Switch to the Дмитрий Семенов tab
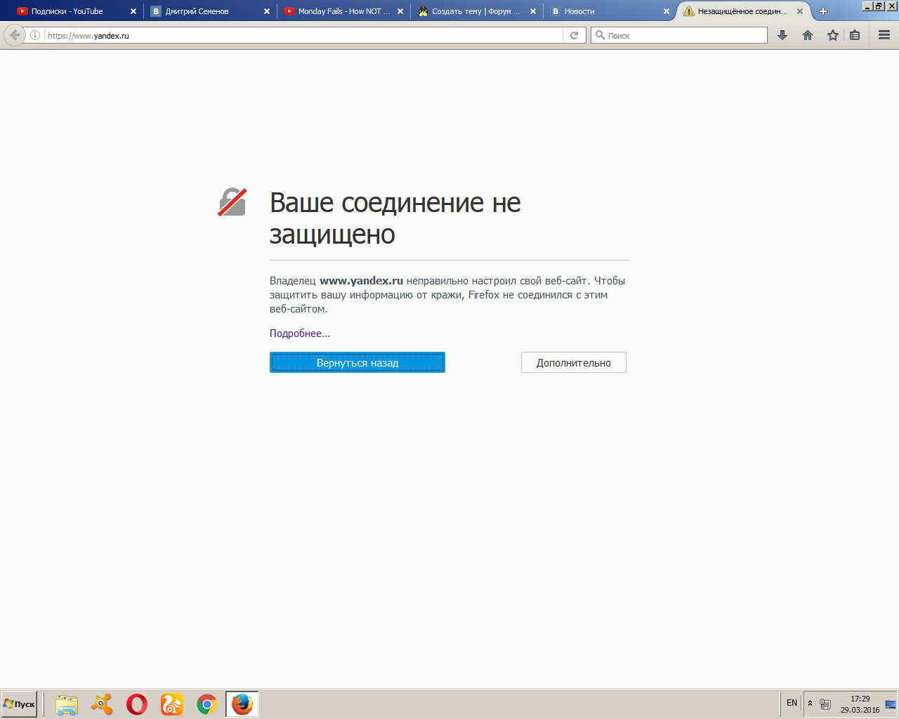 [x=211, y=11]
